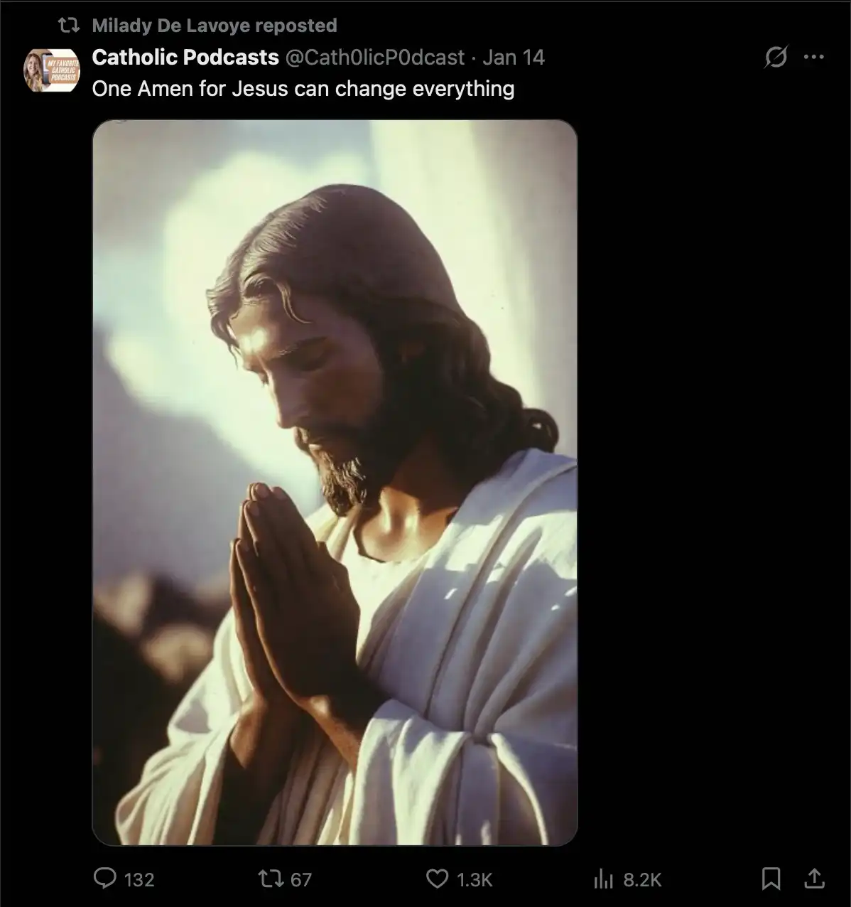Screen dimensions: 851x907
Task: Click the reply speech bubble icon
Action: [105, 879]
